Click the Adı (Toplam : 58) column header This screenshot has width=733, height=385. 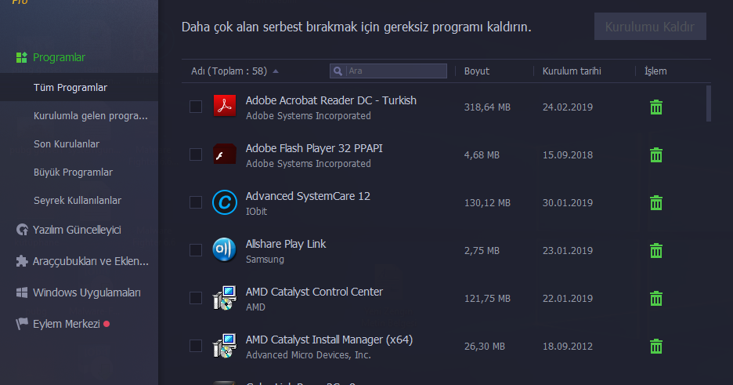[229, 71]
